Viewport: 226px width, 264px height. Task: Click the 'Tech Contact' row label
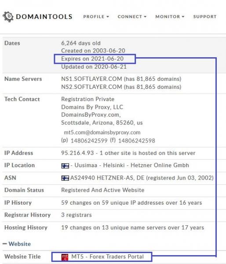coord(22,99)
